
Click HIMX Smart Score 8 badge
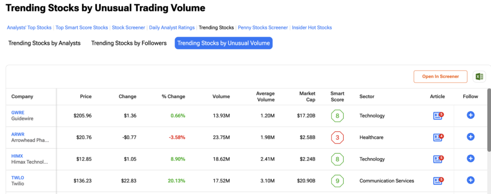coord(337,159)
